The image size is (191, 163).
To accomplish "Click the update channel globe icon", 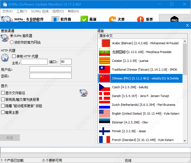I will (4, 38).
